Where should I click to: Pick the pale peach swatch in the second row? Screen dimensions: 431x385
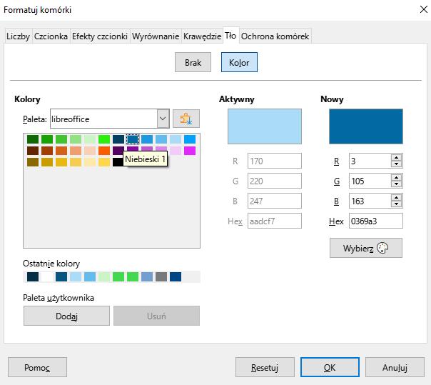click(x=90, y=151)
